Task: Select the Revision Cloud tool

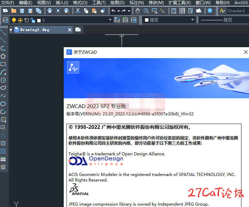Action: [3, 88]
